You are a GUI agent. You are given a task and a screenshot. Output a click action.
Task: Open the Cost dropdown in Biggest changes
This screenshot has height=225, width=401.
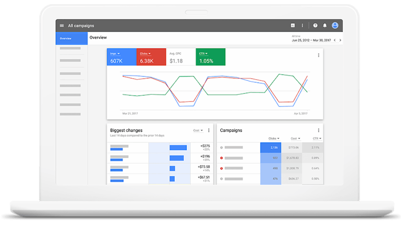click(198, 131)
